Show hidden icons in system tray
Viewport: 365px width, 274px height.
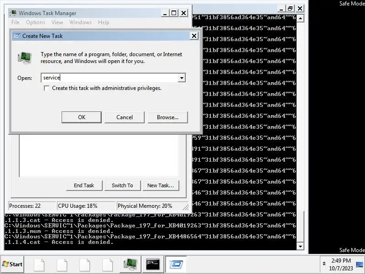tap(324, 264)
